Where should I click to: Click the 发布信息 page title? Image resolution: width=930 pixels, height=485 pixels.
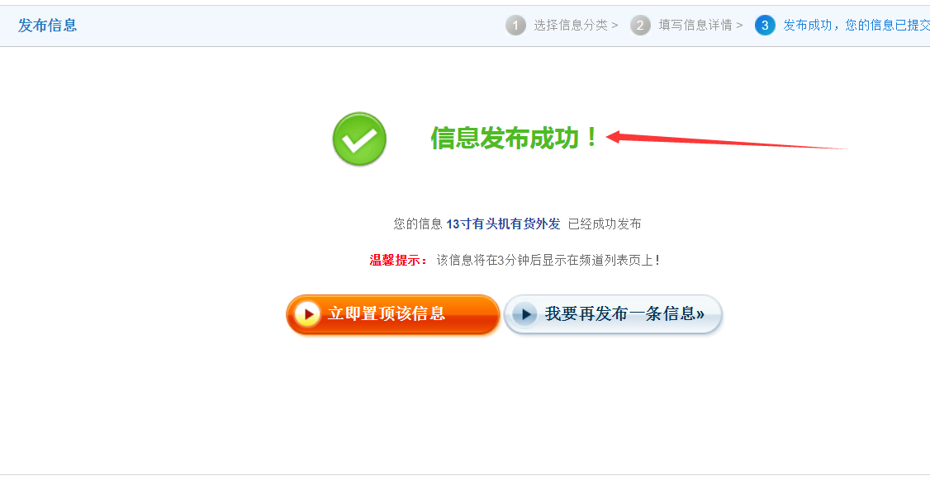[47, 26]
